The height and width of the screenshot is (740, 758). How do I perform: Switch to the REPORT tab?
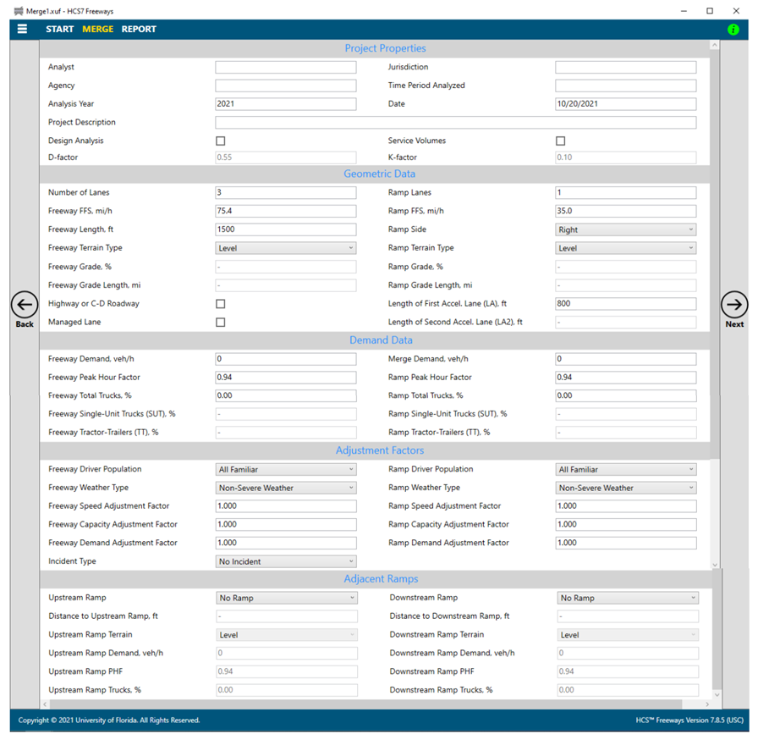point(139,29)
